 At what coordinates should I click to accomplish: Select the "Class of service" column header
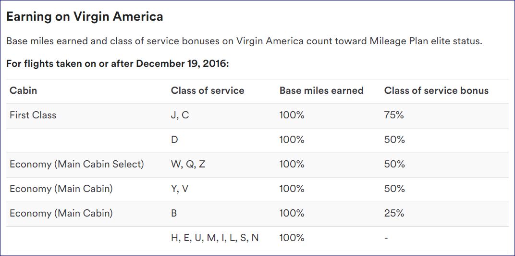tap(208, 90)
